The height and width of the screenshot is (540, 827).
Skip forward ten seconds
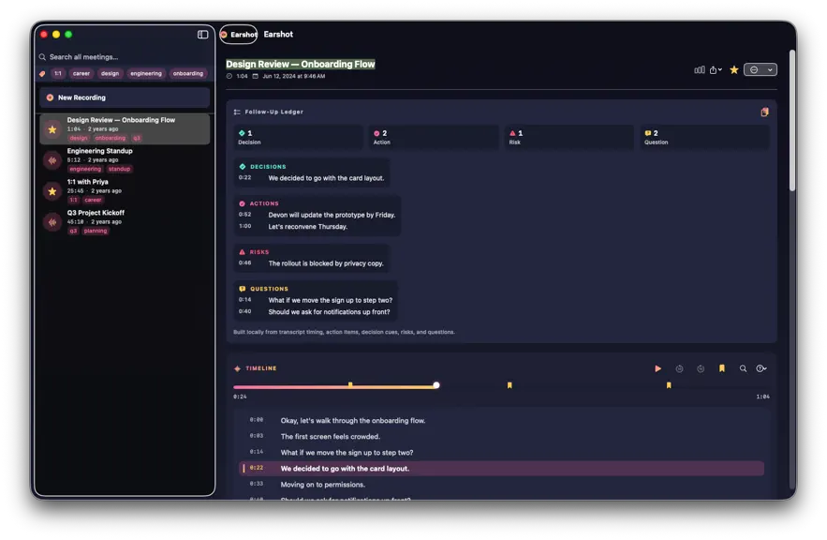click(x=701, y=368)
